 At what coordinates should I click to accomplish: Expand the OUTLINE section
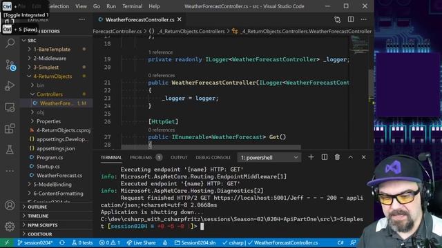tap(37, 207)
